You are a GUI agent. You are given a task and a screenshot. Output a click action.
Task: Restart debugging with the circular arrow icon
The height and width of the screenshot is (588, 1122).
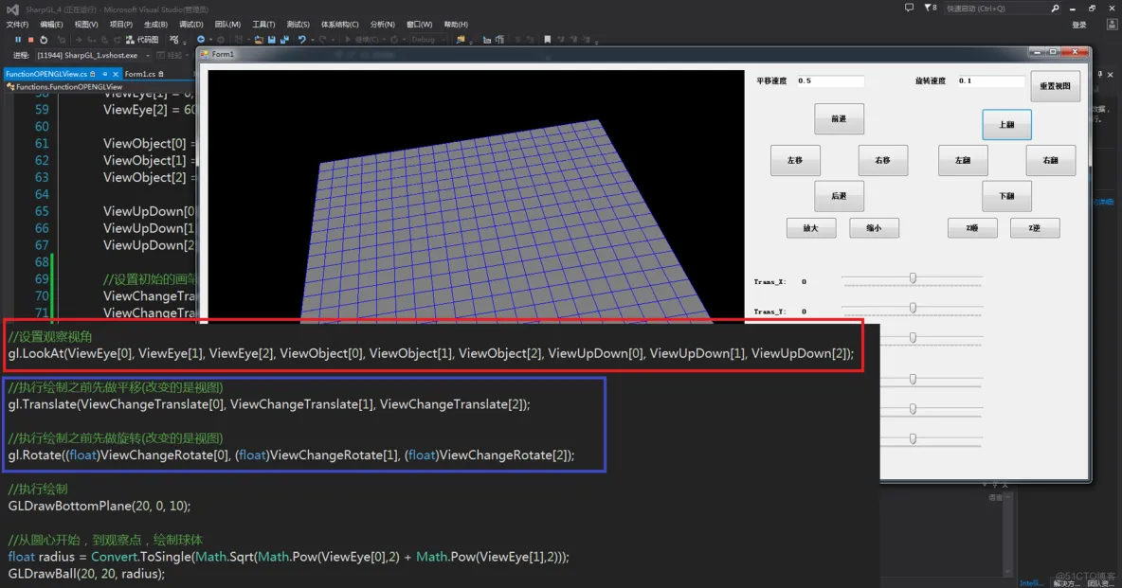pos(44,40)
